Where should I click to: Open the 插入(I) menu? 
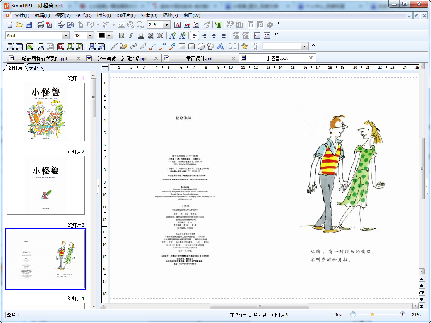point(104,15)
